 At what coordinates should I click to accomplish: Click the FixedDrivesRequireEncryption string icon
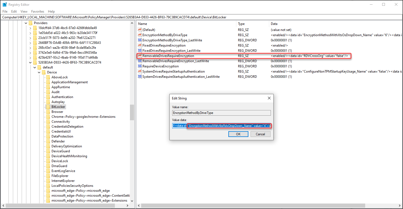[140, 45]
